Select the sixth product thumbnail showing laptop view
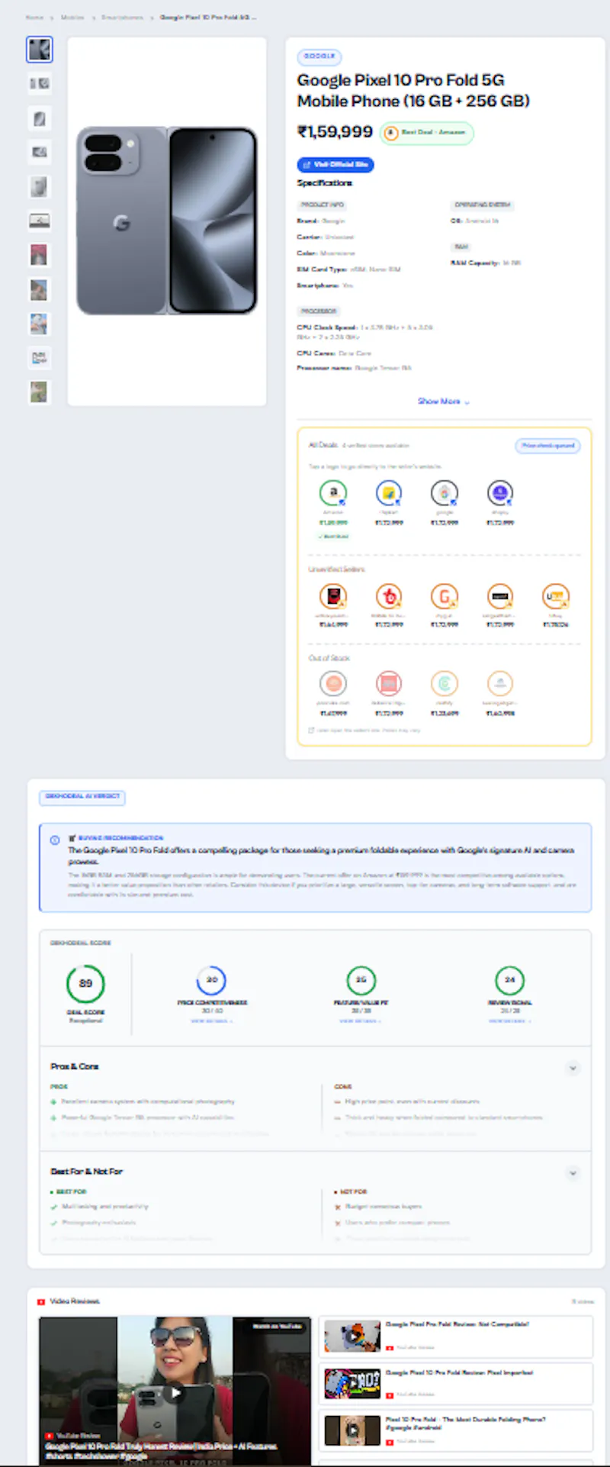The width and height of the screenshot is (610, 1467). pos(40,221)
